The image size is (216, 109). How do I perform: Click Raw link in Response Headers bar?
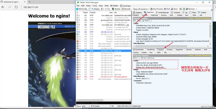click(x=191, y=55)
